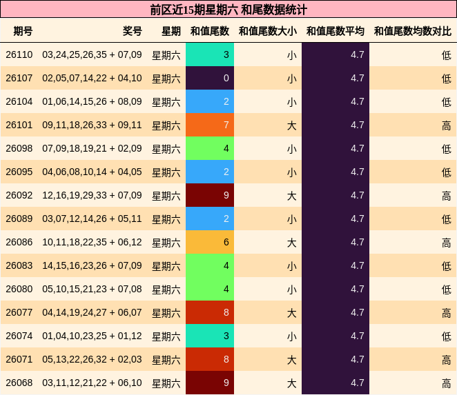Viewport: 457px width, 395px height.
Task: Click 低 comparison value in row 26110
Action: [x=447, y=55]
